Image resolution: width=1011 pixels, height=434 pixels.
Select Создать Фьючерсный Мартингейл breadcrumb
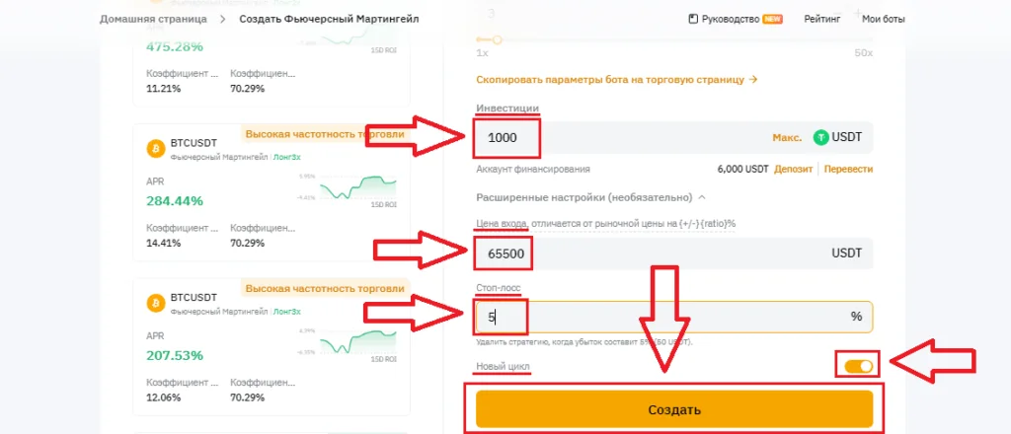329,19
